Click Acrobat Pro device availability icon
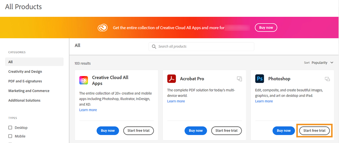339x143 pixels. pos(239,79)
